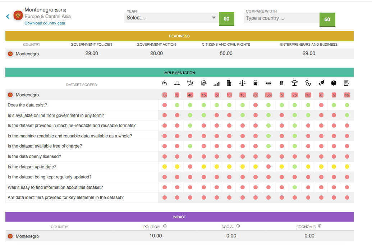Viewport: 372px width, 245px height.
Task: Click the cargo ship trade icon
Action: point(268,83)
